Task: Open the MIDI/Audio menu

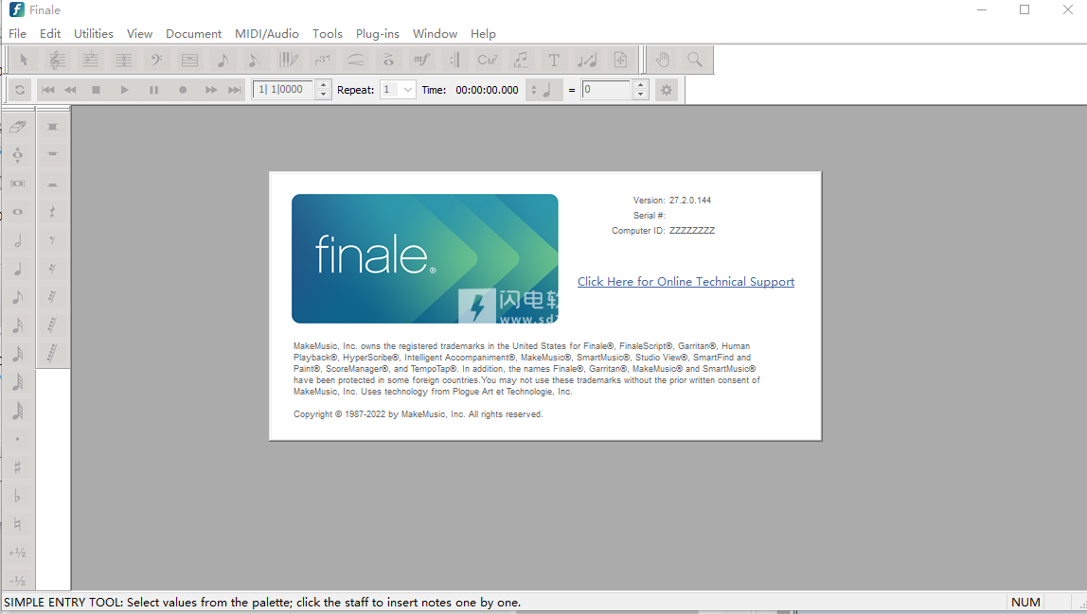Action: [x=267, y=33]
